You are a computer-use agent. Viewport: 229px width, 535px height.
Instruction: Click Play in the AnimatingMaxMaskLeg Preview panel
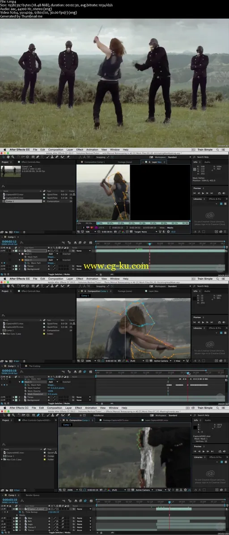pyautogui.click(x=203, y=193)
